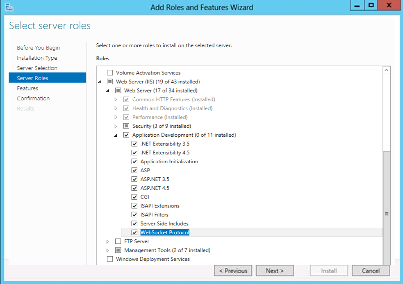
Task: Check Windows Deployment Services checkbox
Action: [x=110, y=259]
